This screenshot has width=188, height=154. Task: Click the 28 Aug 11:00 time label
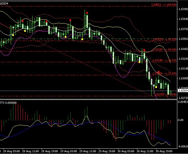[x=31, y=151]
